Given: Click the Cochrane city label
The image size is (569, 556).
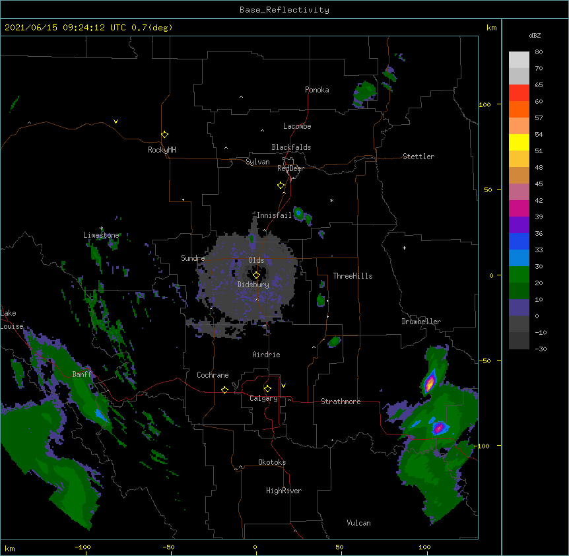Looking at the screenshot, I should pyautogui.click(x=213, y=375).
